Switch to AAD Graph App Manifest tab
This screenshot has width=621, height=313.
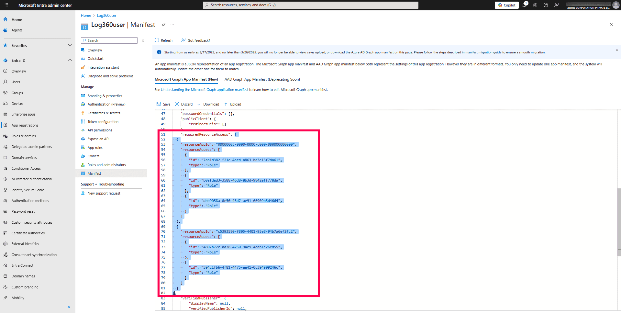(x=262, y=79)
